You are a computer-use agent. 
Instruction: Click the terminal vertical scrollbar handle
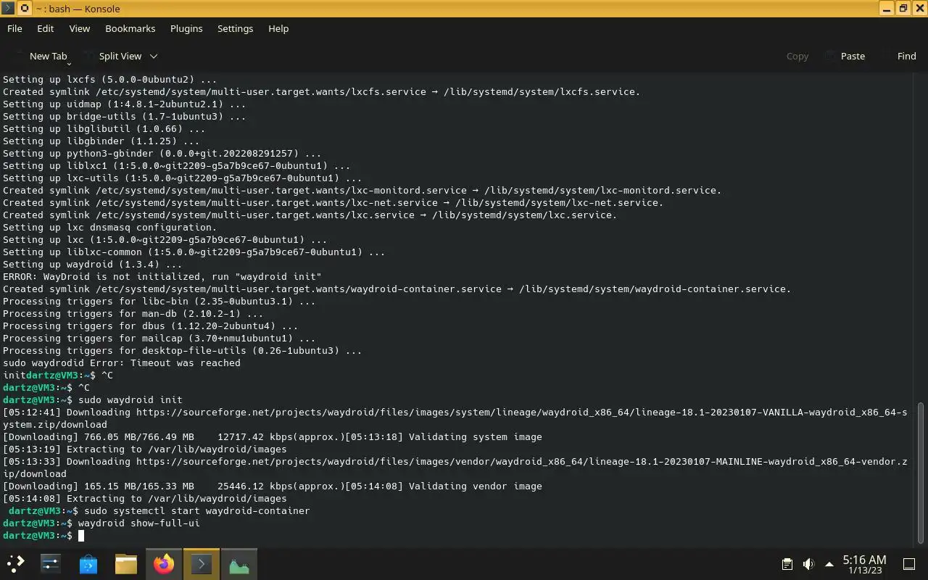pyautogui.click(x=921, y=472)
